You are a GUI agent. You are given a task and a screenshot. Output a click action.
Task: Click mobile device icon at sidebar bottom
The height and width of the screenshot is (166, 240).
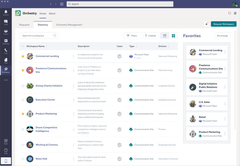[x=6, y=161]
